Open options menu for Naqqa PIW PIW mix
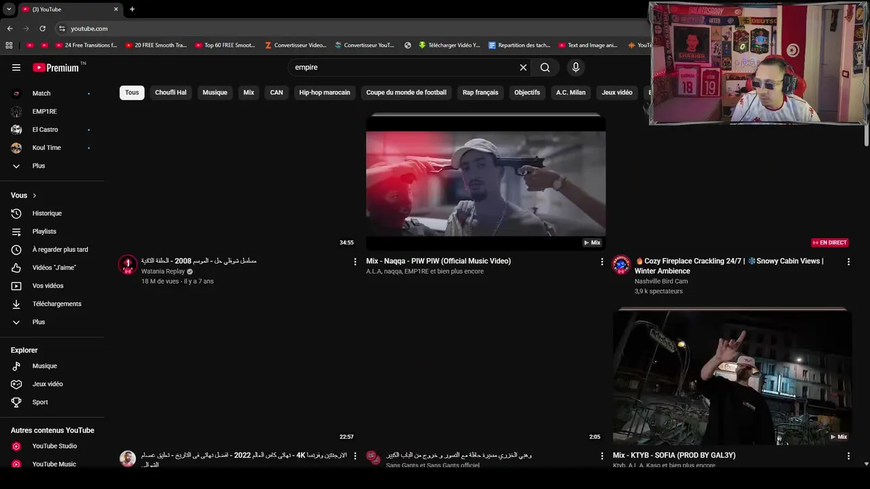Screen dimensions: 870x489 point(602,261)
